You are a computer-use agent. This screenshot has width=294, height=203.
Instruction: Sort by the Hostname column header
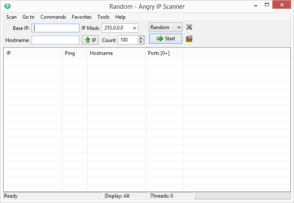coord(116,53)
